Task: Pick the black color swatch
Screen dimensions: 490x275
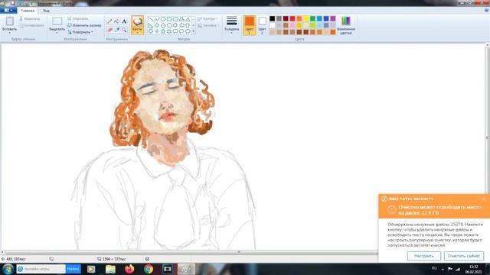Action: (x=273, y=18)
